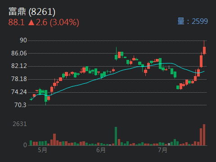Click the 78.18 price axis label
Screen dimensions: 216x162
(x=19, y=79)
